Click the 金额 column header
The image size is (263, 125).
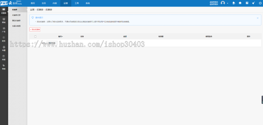tap(125, 36)
